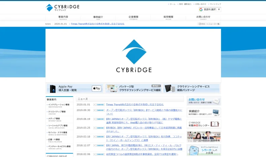Open the 2019.03.25 日本経済新聞 ERYBOX article
The width and height of the screenshot is (266, 157).
(x=144, y=129)
